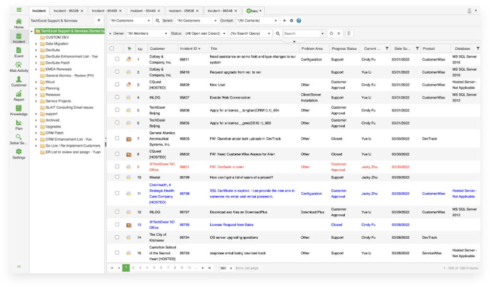Go to Home in sidebar
The height and width of the screenshot is (287, 490).
tap(19, 23)
